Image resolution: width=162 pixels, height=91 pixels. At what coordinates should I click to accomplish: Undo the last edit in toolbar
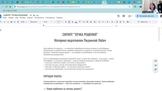(5, 22)
